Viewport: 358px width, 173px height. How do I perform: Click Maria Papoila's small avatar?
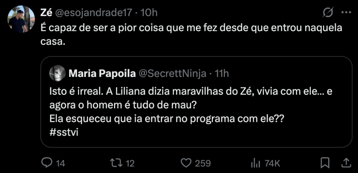[x=57, y=73]
